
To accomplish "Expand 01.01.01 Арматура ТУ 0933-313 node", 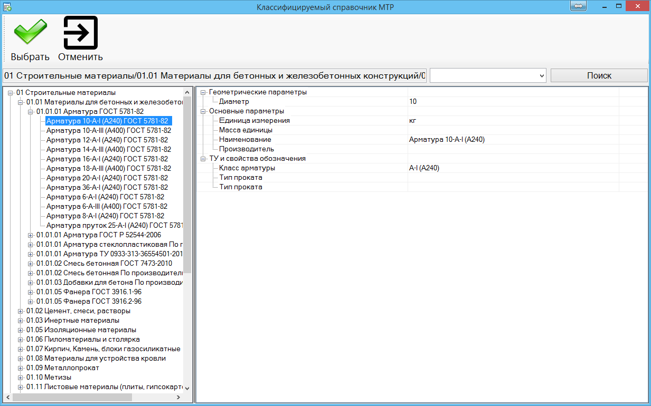I will (30, 254).
